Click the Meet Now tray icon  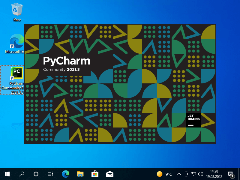pyautogui.click(x=186, y=174)
